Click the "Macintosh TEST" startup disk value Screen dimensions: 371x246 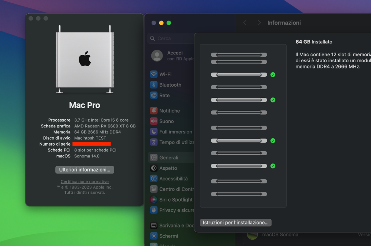click(x=90, y=138)
